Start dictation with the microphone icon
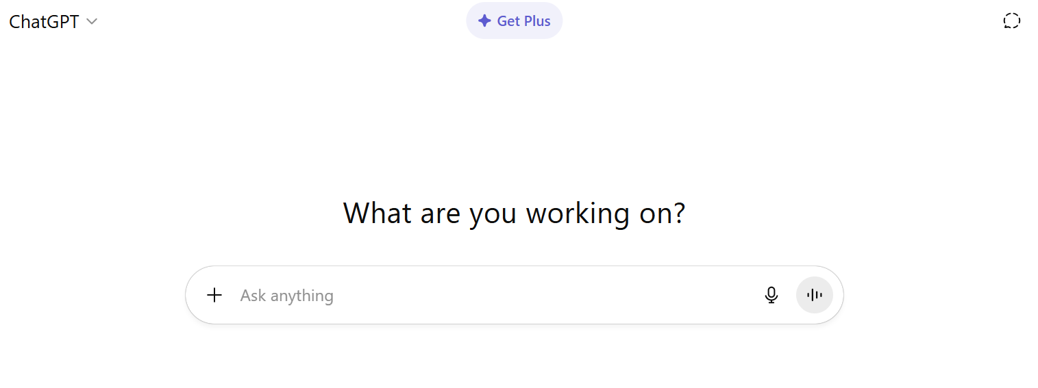This screenshot has width=1038, height=388. coord(771,295)
